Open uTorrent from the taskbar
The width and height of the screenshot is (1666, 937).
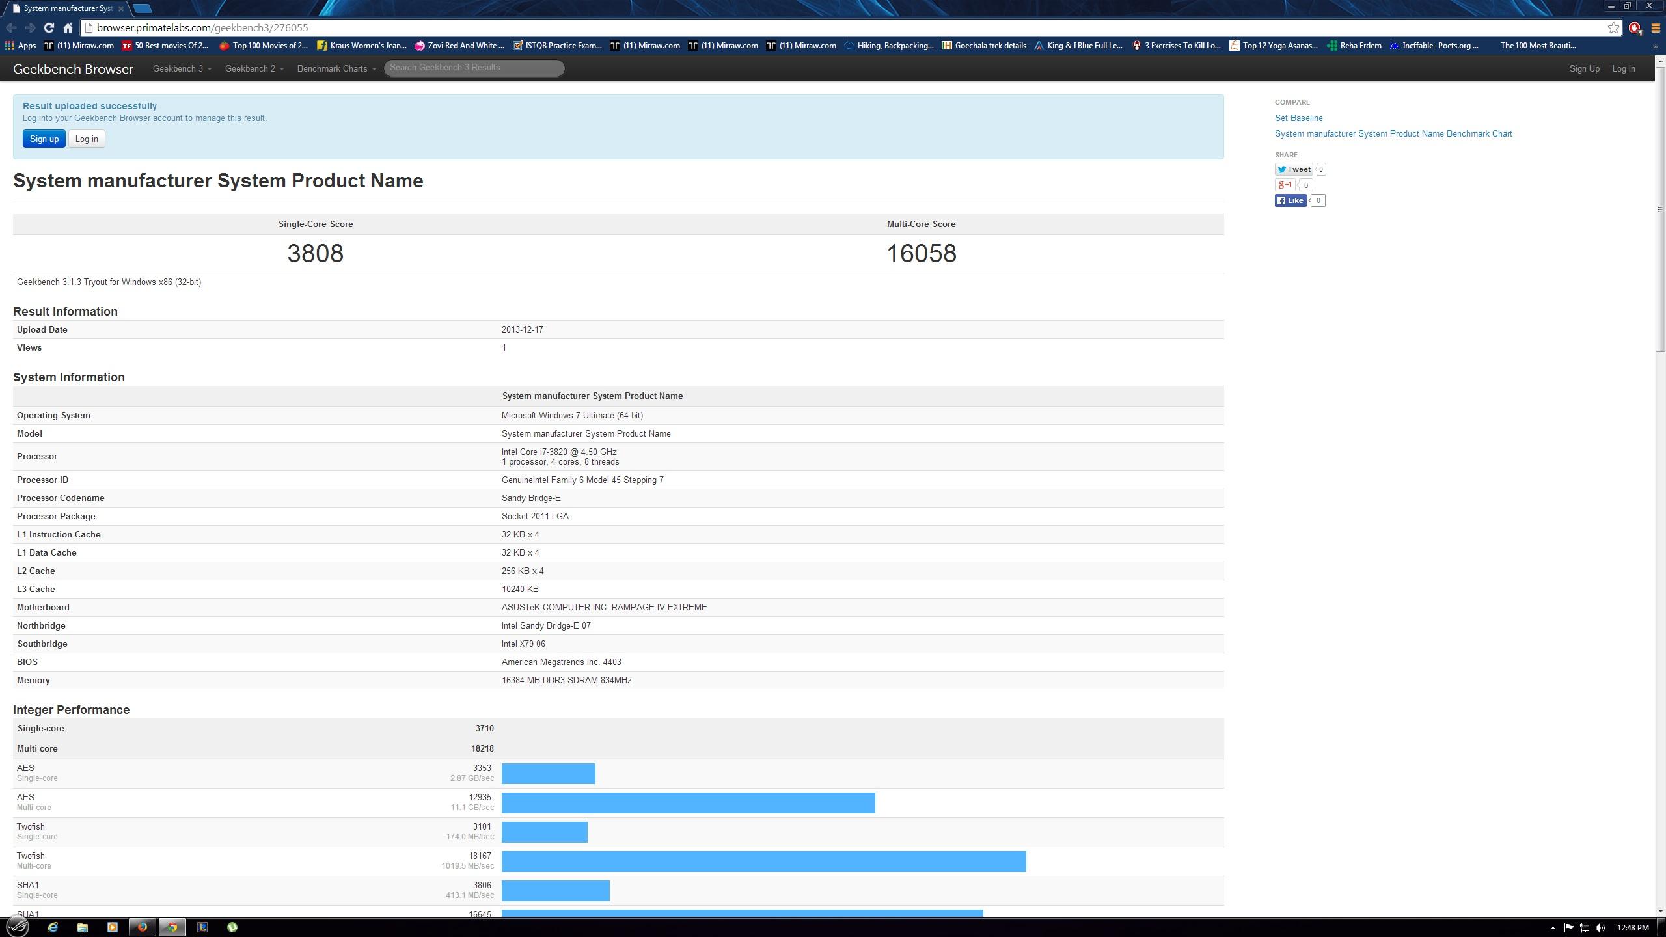click(x=232, y=927)
